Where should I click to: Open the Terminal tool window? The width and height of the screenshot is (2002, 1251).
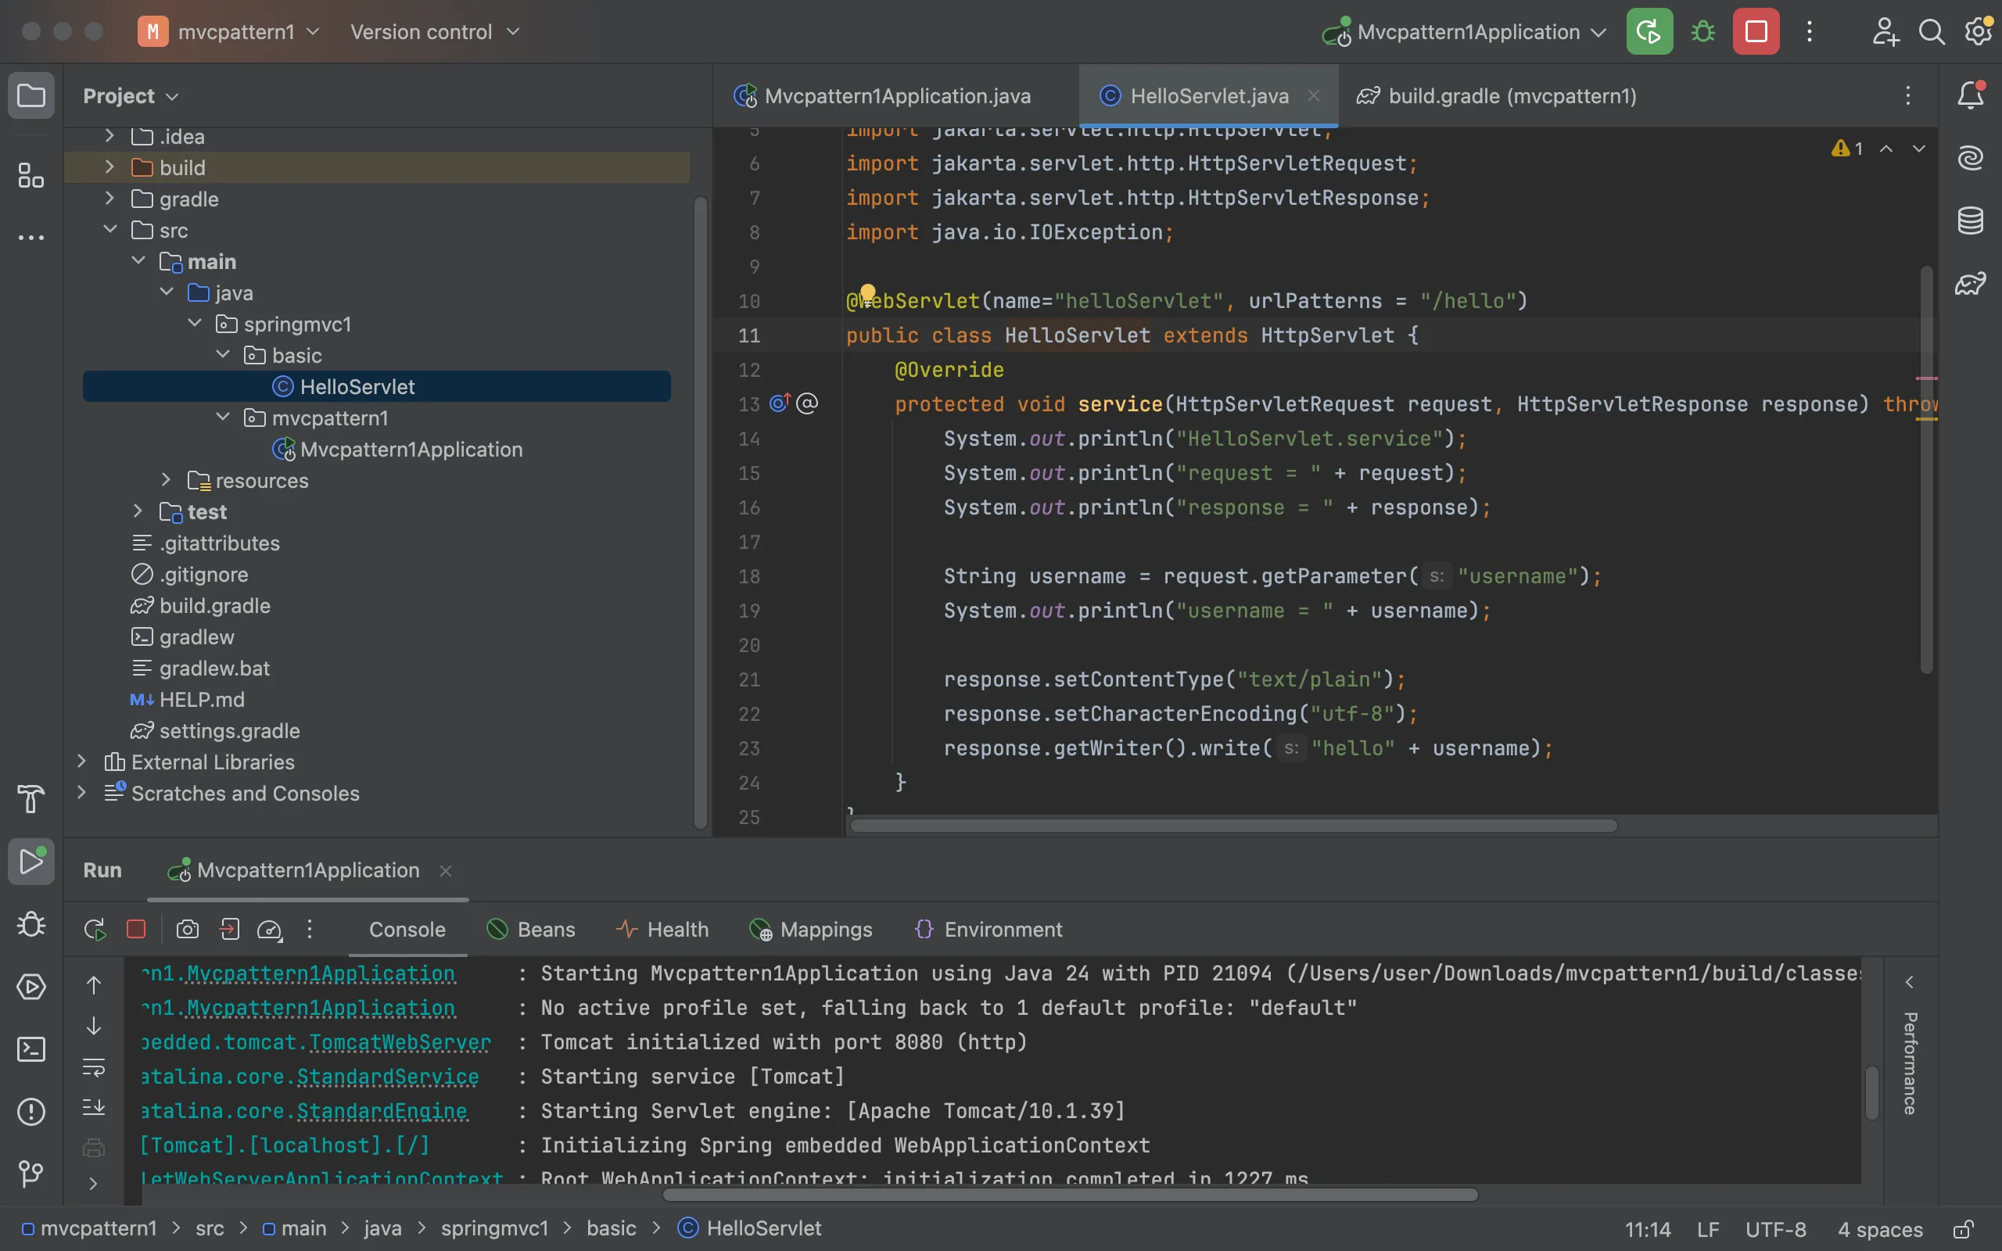[31, 1049]
